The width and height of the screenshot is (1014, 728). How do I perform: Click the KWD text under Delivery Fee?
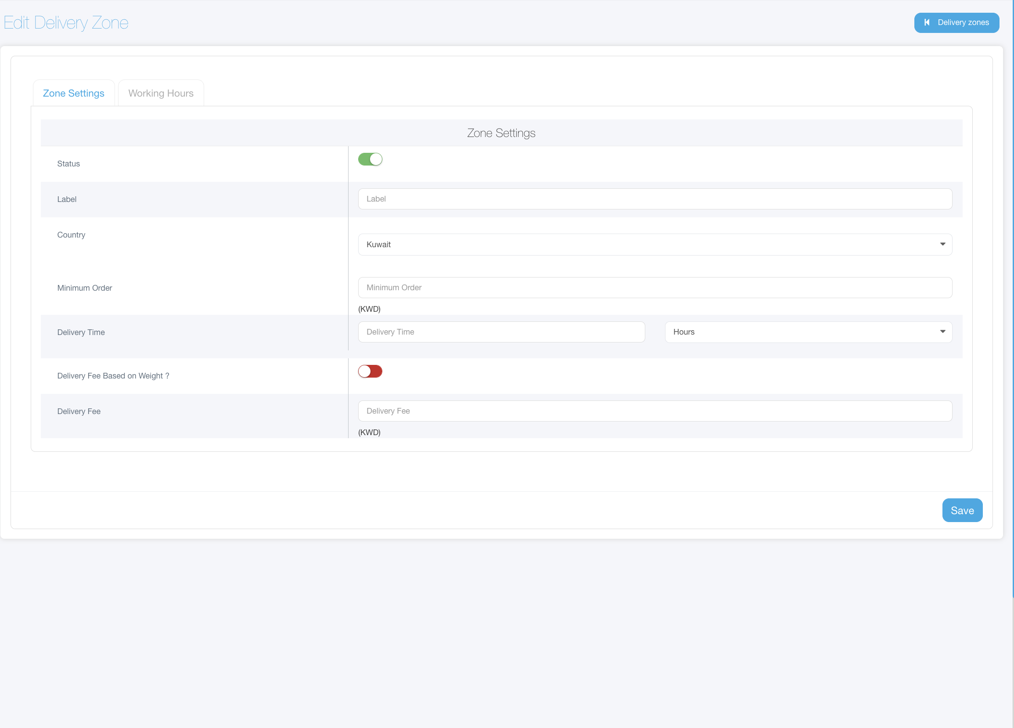tap(369, 432)
